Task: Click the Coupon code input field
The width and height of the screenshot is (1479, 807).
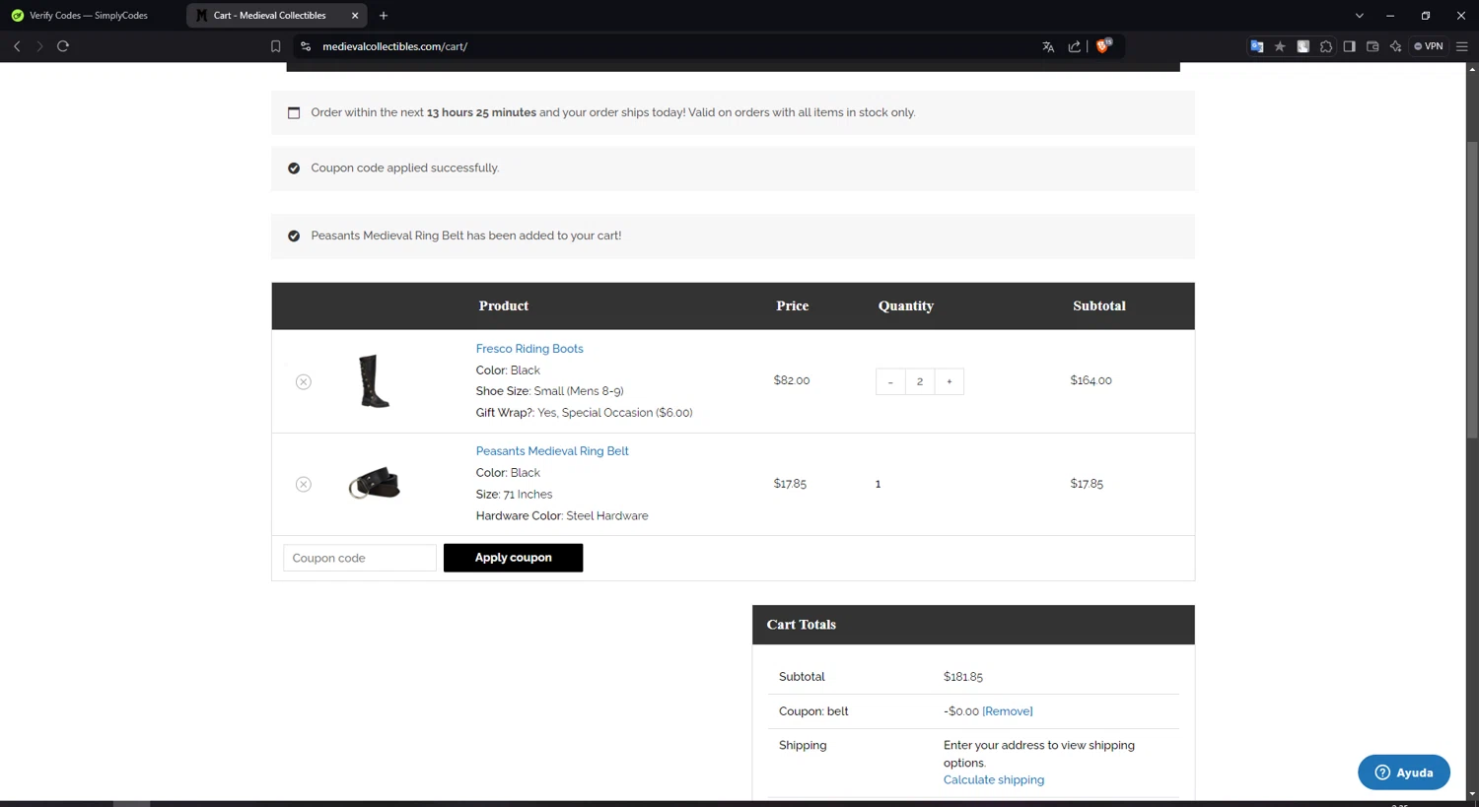Action: pyautogui.click(x=360, y=559)
